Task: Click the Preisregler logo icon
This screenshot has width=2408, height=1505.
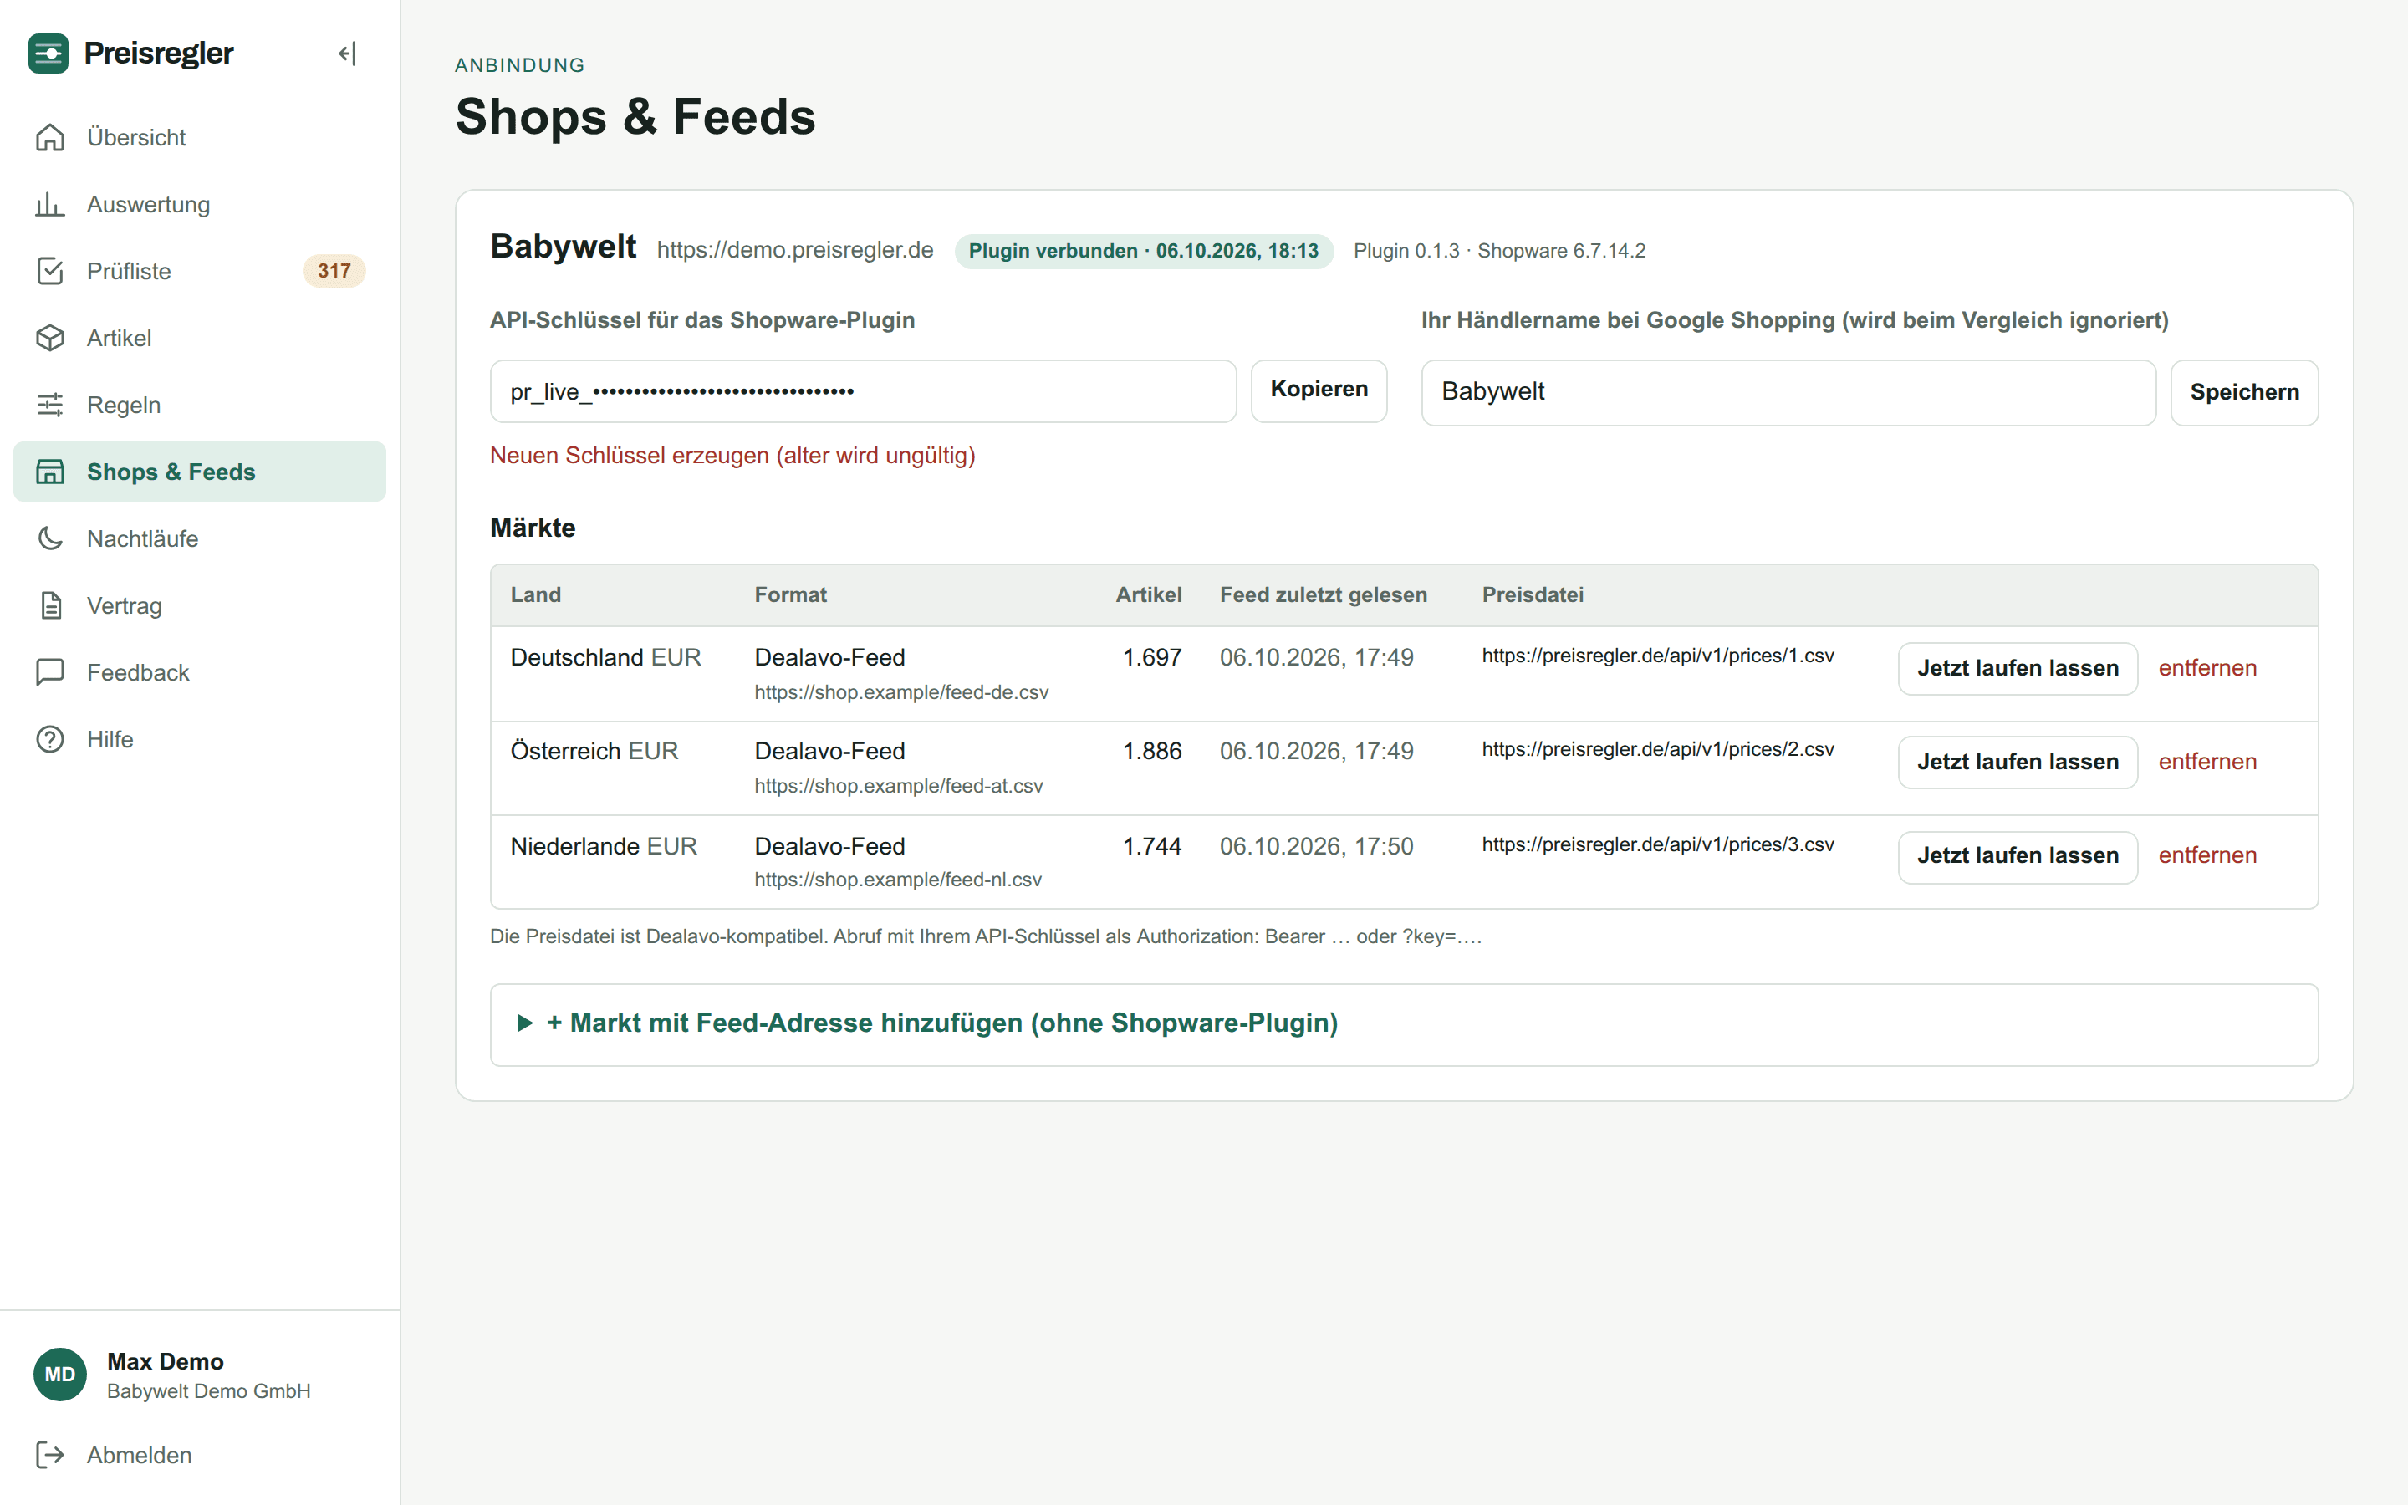Action: click(x=48, y=53)
